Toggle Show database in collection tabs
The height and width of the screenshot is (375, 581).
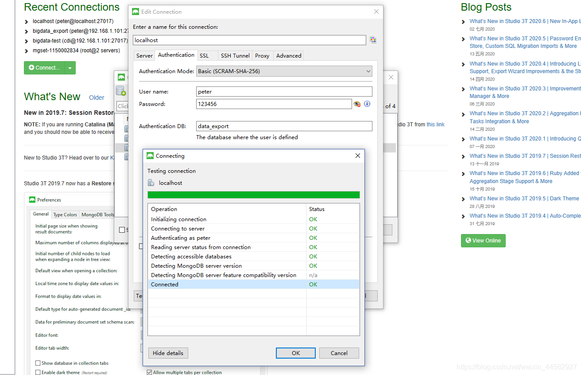pos(38,363)
